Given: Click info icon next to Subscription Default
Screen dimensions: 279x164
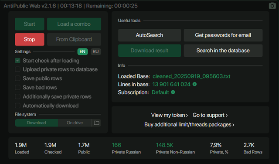Looking at the screenshot, I should 173,92.
